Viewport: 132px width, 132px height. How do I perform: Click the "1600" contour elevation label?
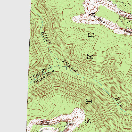tap(80, 127)
